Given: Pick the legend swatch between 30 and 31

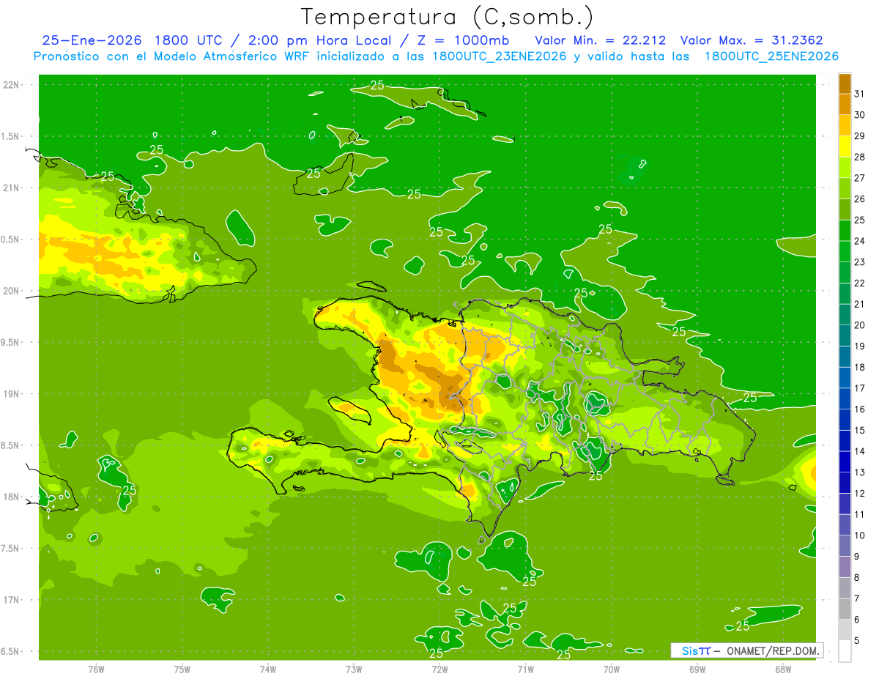Looking at the screenshot, I should 845,104.
